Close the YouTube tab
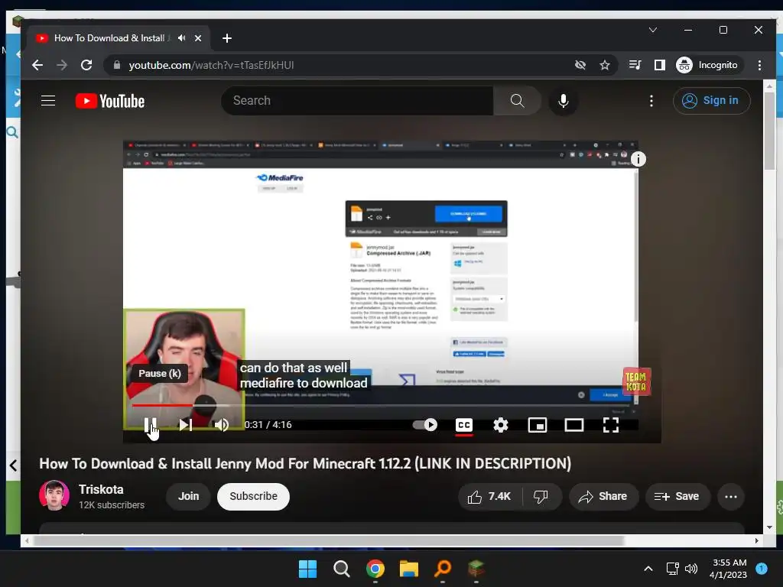 tap(198, 38)
